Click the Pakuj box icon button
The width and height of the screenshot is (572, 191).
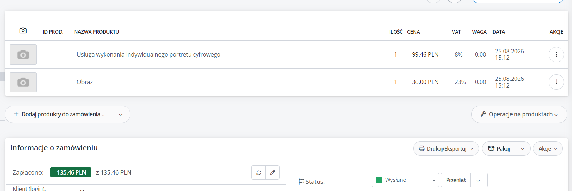coord(499,148)
